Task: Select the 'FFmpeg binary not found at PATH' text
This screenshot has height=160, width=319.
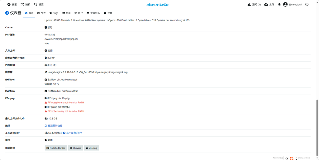Action: [66, 103]
